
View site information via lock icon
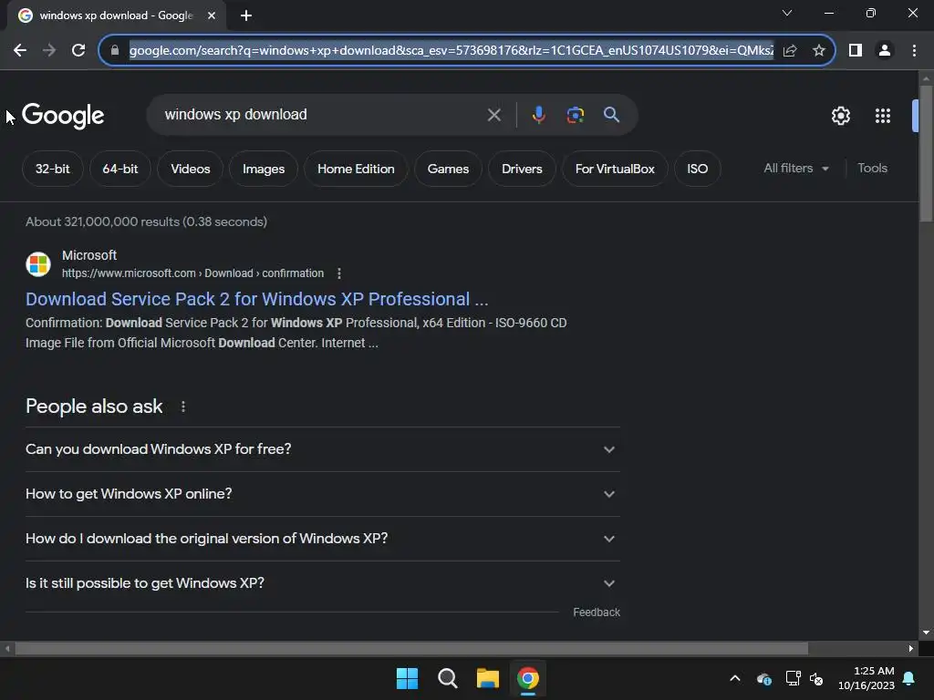[x=115, y=51]
